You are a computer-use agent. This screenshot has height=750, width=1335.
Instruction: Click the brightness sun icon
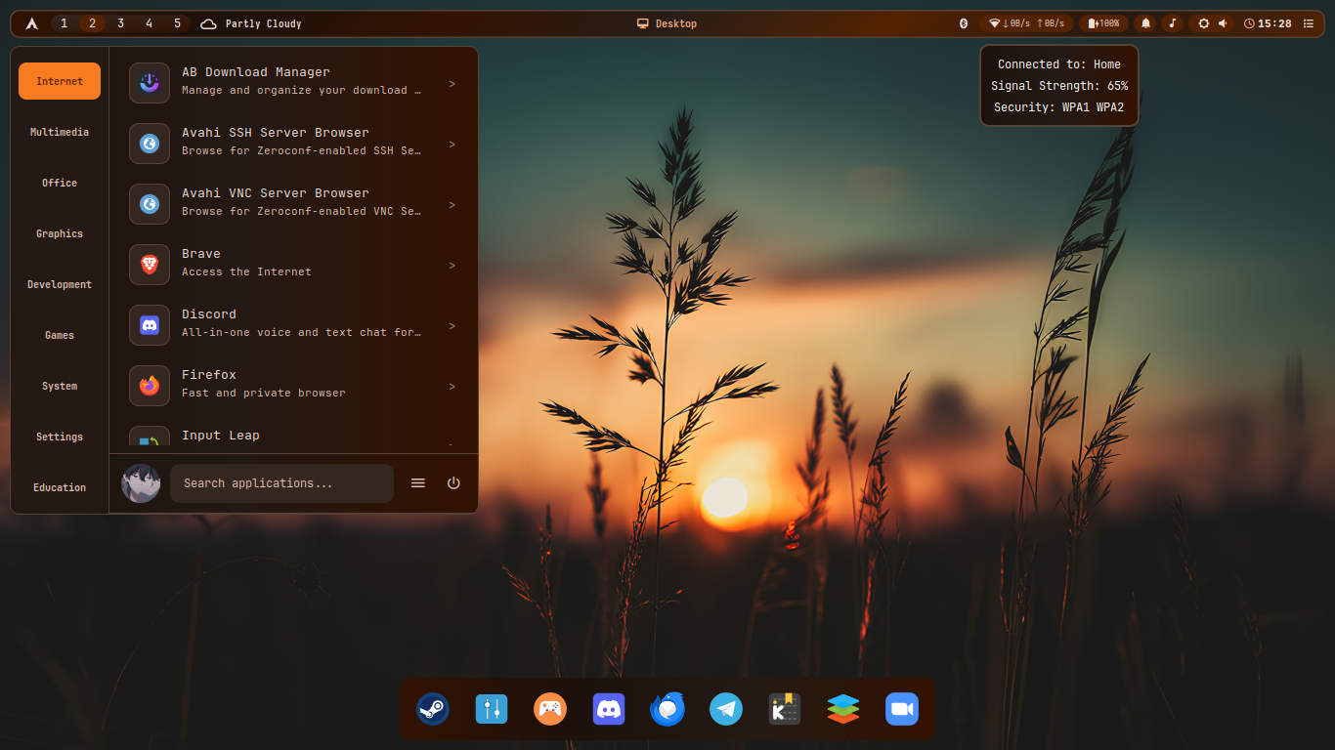coord(1204,23)
